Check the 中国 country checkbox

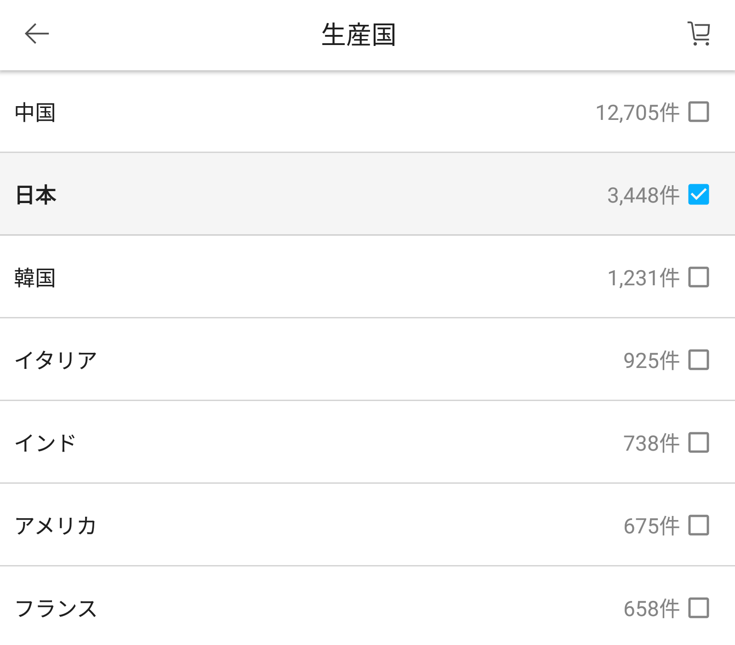point(698,112)
